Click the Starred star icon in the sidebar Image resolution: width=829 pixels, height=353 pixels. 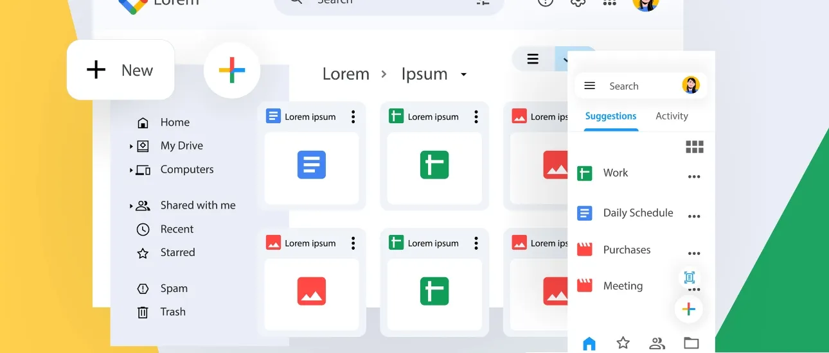click(143, 253)
